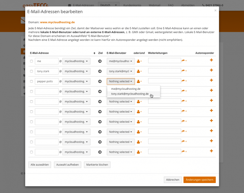Open domain dropdown in me row

[76, 61]
